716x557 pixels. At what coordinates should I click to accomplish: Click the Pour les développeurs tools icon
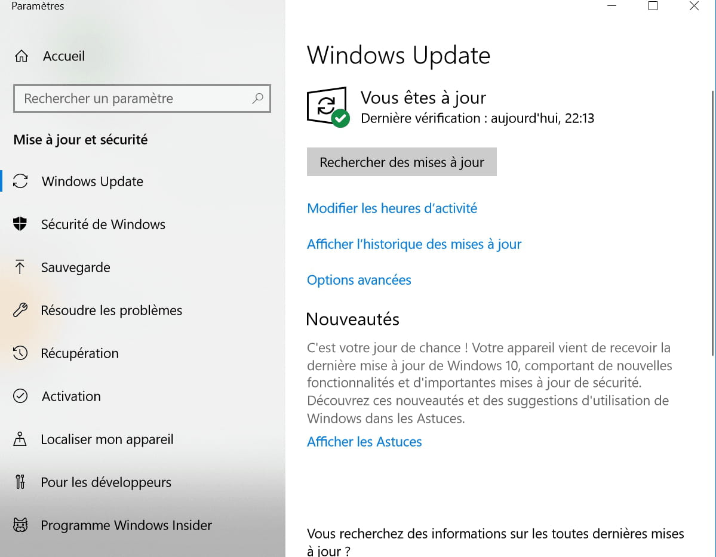coord(20,482)
